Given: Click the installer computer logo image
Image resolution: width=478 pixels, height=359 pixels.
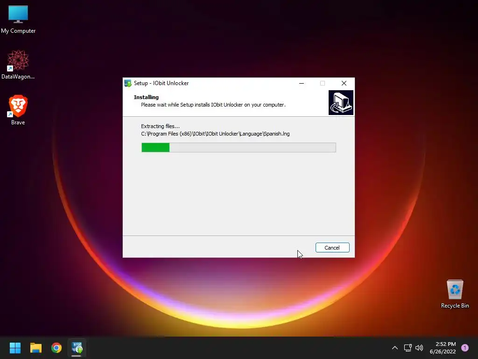Looking at the screenshot, I should (341, 102).
